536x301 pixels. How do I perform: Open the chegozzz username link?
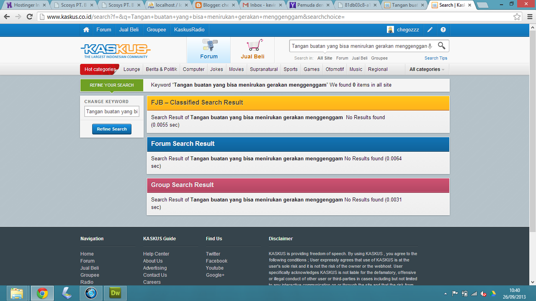pyautogui.click(x=408, y=30)
